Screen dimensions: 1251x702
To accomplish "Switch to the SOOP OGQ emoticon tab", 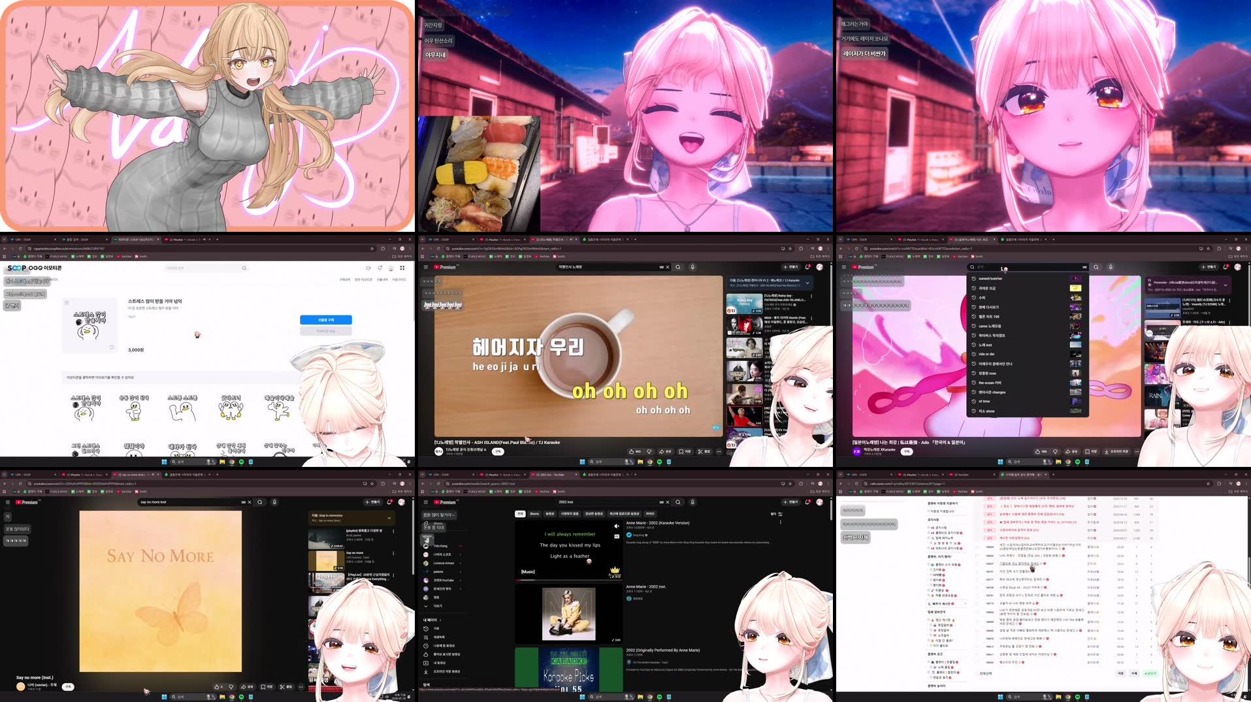I will click(x=135, y=239).
